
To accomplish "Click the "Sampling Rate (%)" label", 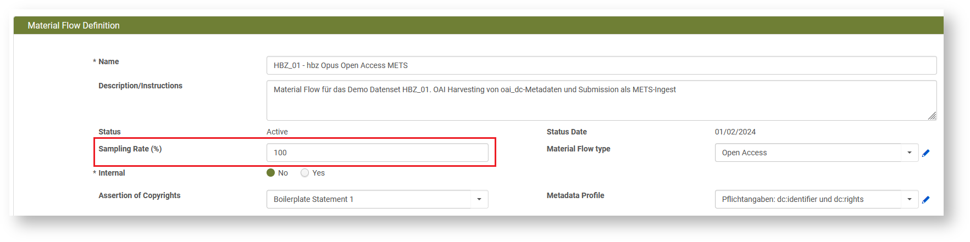I will [130, 149].
